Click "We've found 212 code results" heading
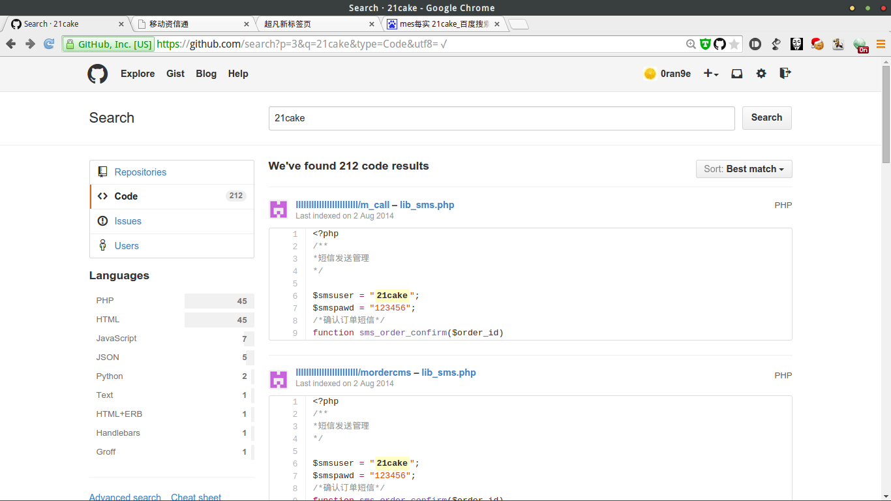 click(348, 166)
